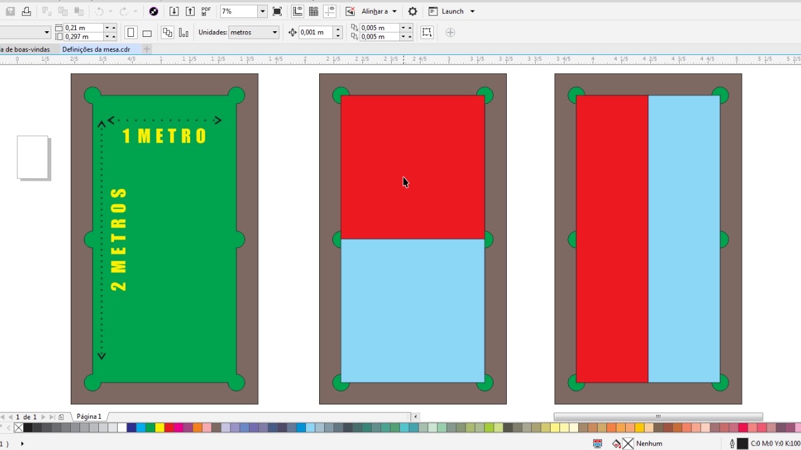Toggle the guidelines display icon
The width and height of the screenshot is (801, 450).
[x=330, y=11]
